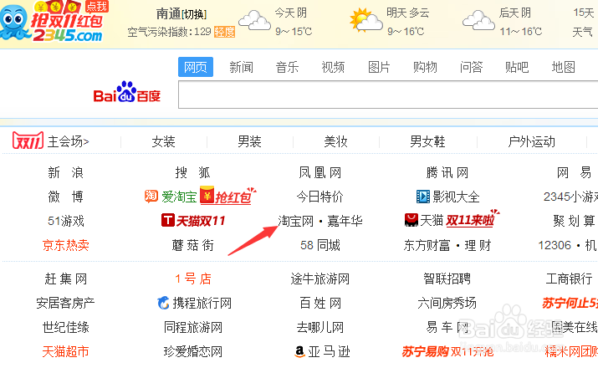
Task: Open the 美妆 category
Action: tap(335, 141)
